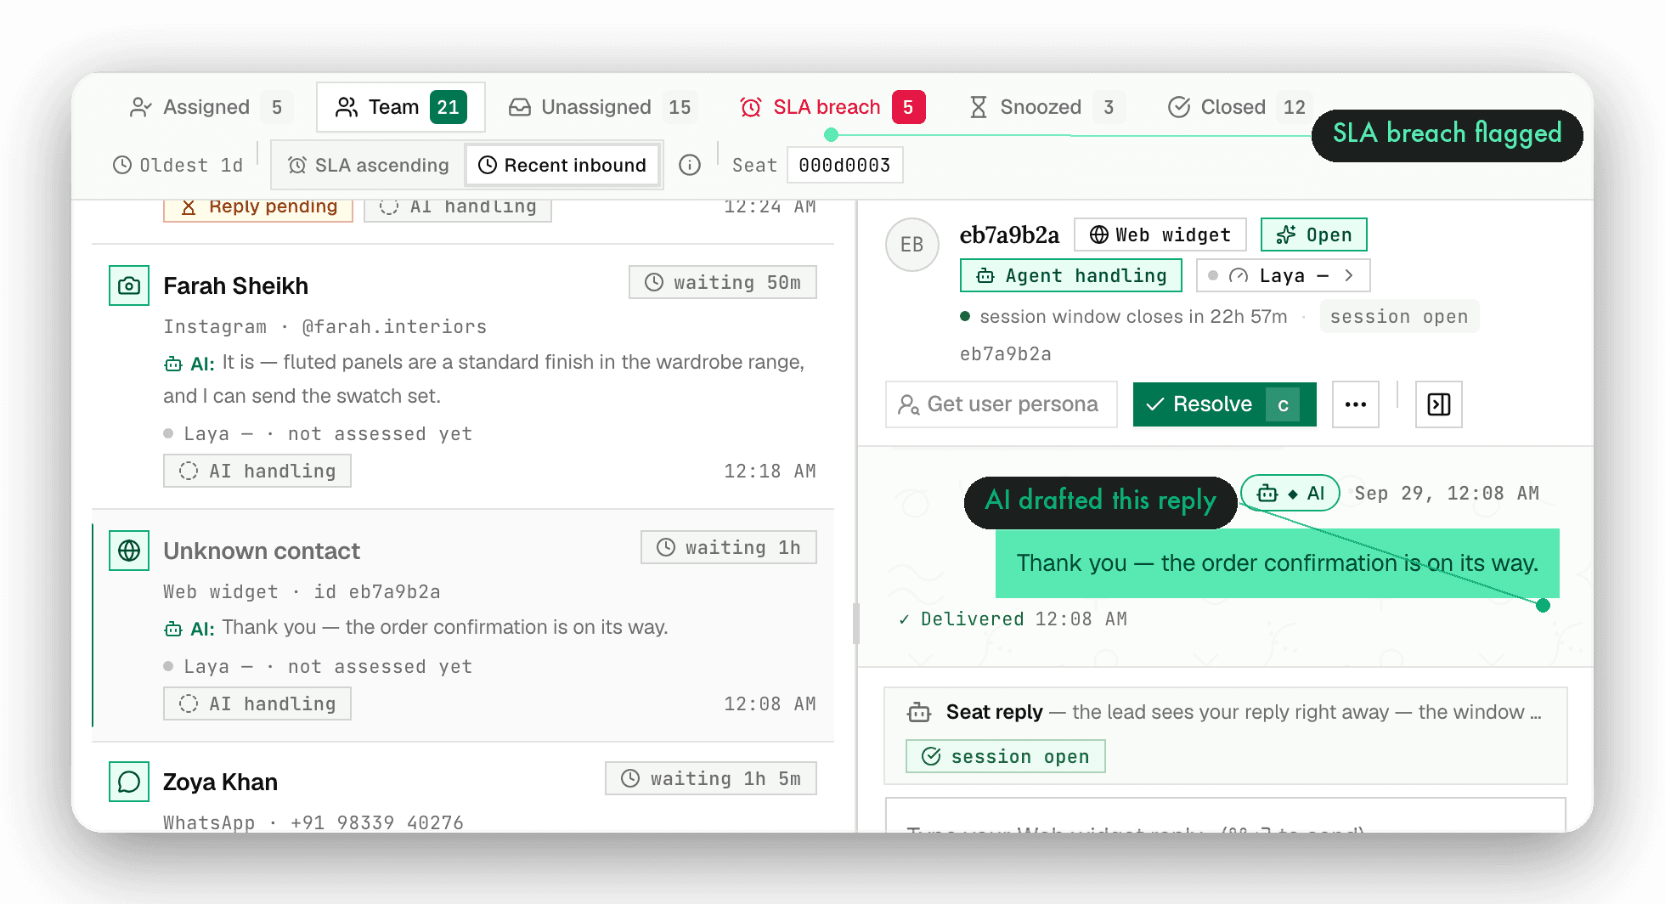The image size is (1665, 904).
Task: Show the SLA breach tab
Action: 831,107
